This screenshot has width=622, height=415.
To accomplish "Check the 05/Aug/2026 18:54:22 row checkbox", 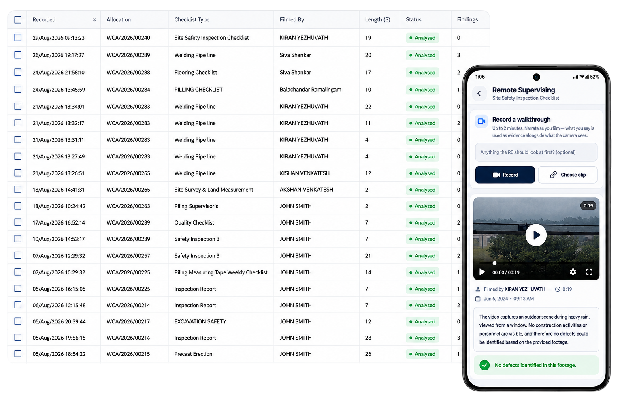I will point(18,353).
